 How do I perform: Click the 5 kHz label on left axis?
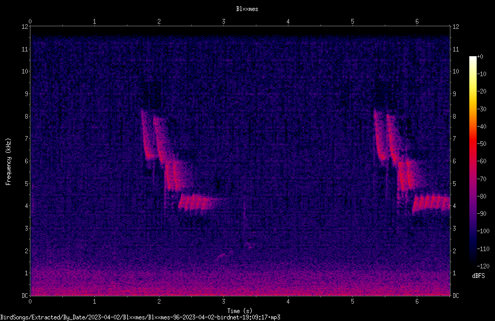[27, 184]
